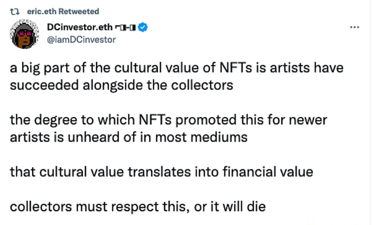Click the line "collectors must respect this"
Viewport: 373px width, 225px height.
(137, 207)
